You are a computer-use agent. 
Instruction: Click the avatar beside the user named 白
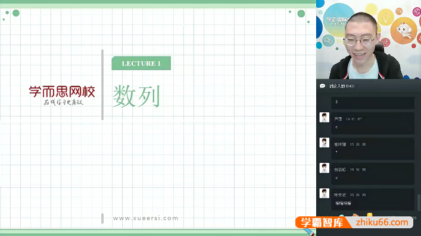[325, 168]
